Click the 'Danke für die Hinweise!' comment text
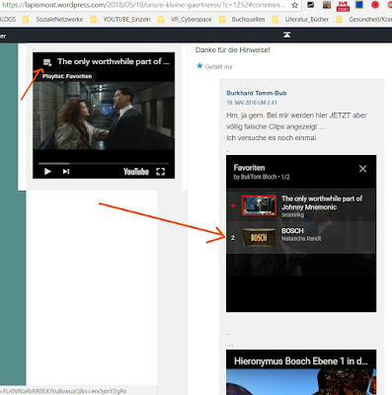This screenshot has height=395, width=392. (x=233, y=50)
